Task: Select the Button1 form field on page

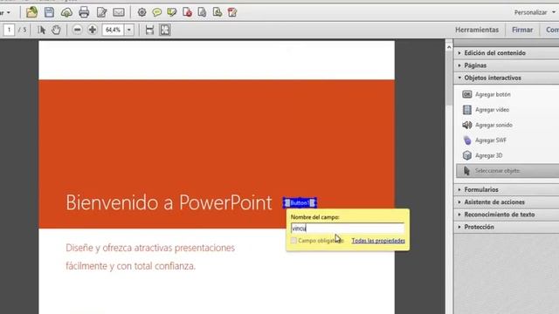Action: [300, 203]
